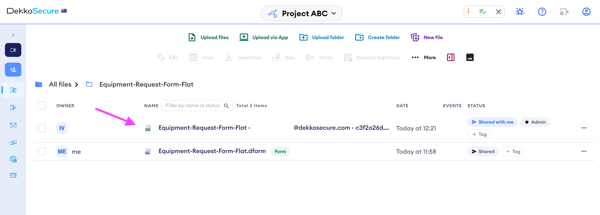
Task: Open the help question mark icon
Action: (542, 12)
